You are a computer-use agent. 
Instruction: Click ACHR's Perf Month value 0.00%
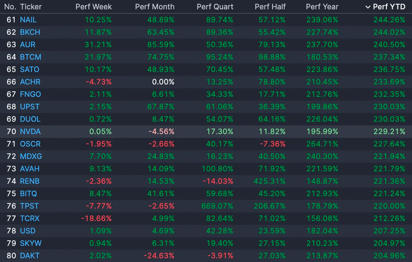tap(163, 82)
